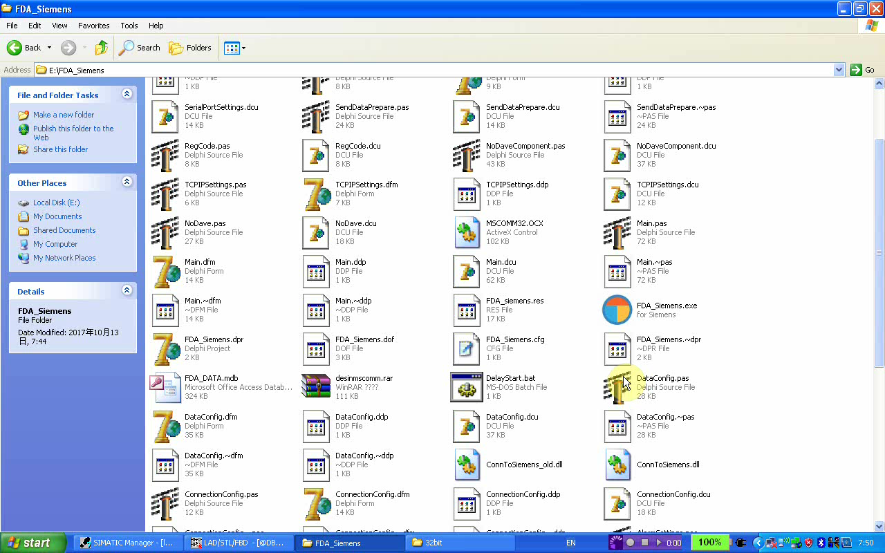Open the Favorites menu

94,26
